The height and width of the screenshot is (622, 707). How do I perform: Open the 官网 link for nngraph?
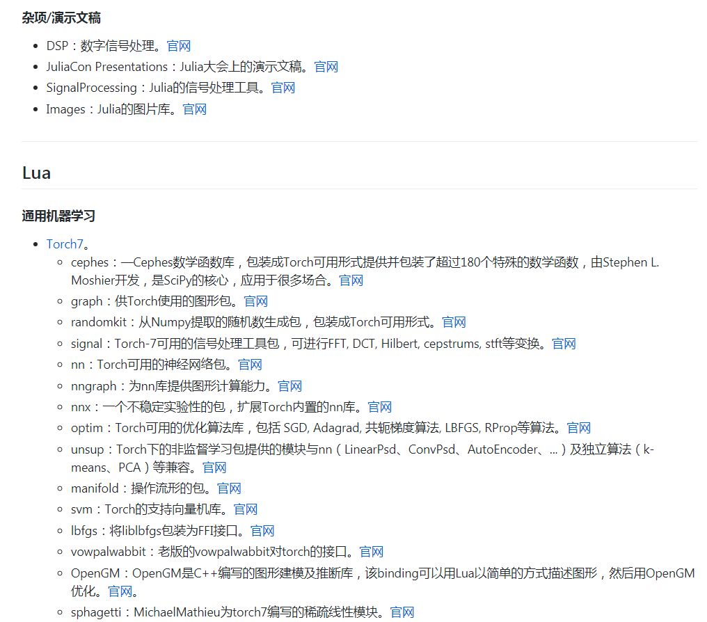pyautogui.click(x=290, y=386)
